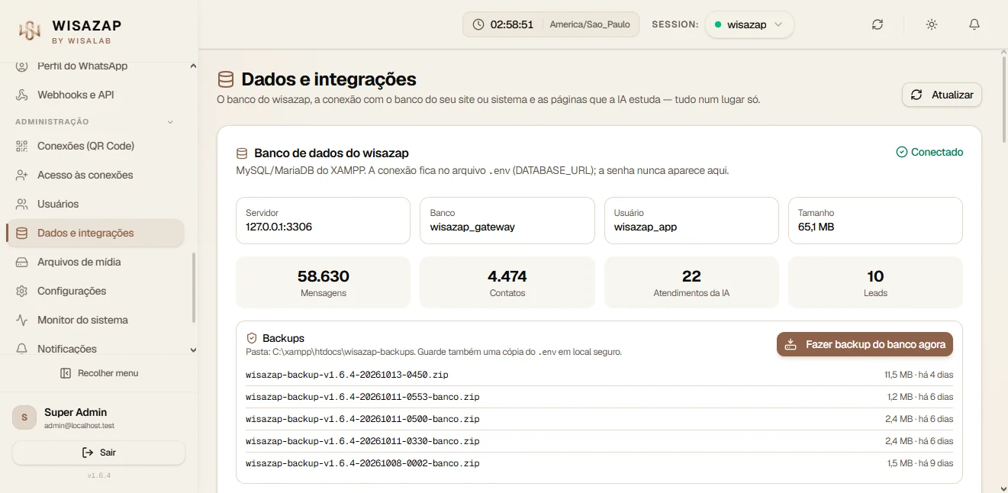Screen dimensions: 1008x493
Task: Click the Perfil do WhatsApp sidebar icon
Action: [22, 66]
